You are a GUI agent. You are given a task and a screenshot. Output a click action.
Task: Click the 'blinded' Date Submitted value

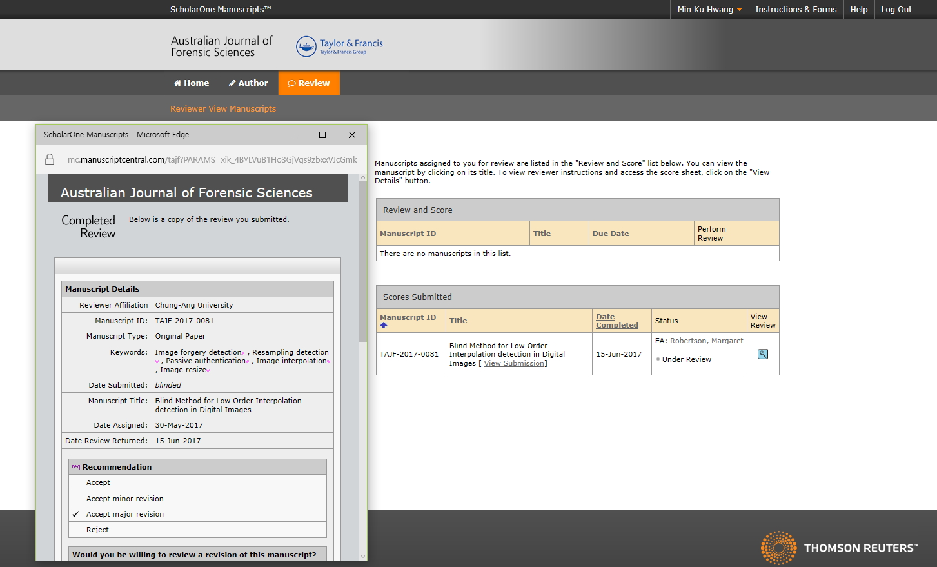168,385
